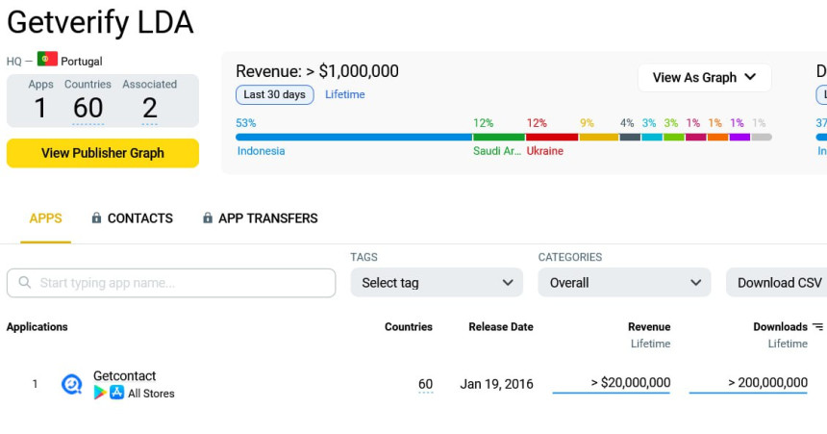Switch revenue period to Lifetime
This screenshot has width=827, height=434.
click(344, 94)
